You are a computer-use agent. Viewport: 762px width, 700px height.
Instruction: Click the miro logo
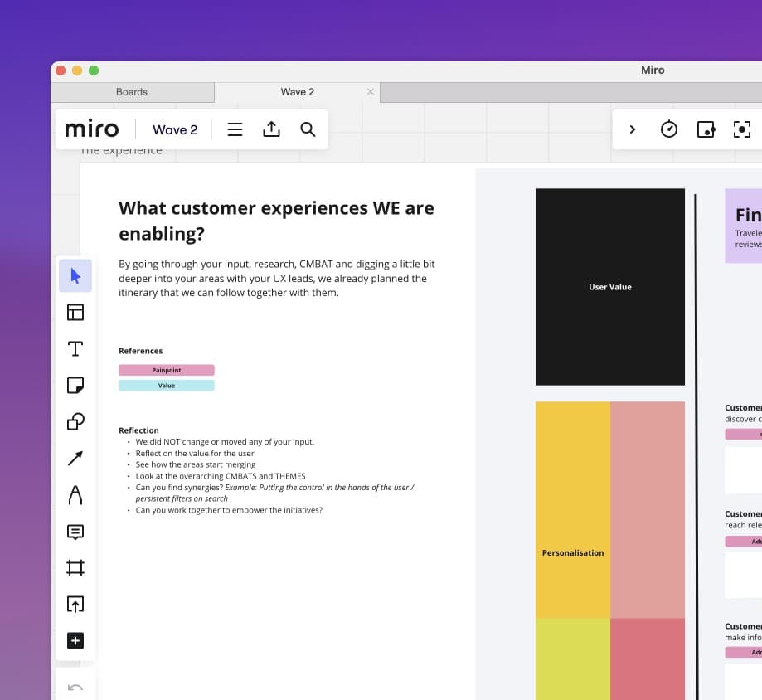[92, 129]
